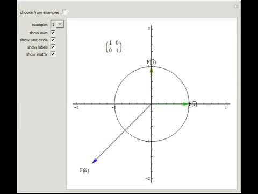Select the green F(i) arrow head
The height and width of the screenshot is (194, 258).
pos(184,104)
